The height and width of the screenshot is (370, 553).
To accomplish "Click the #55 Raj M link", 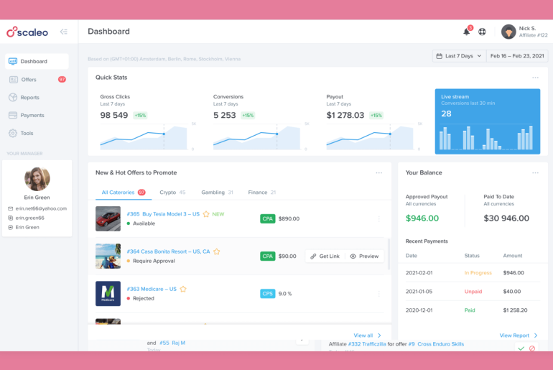I will [172, 343].
